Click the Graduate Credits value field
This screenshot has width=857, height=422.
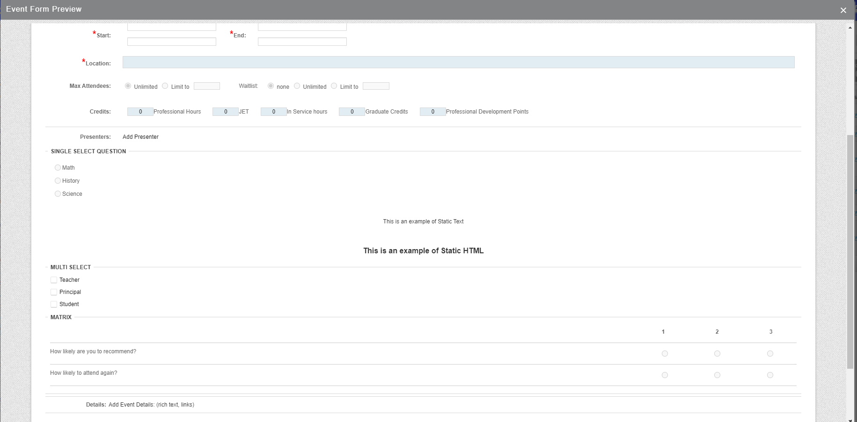point(351,111)
